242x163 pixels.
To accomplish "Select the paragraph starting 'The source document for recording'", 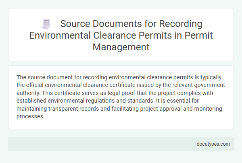I will point(121,97).
